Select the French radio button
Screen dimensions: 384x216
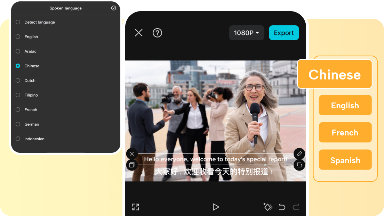tap(18, 110)
